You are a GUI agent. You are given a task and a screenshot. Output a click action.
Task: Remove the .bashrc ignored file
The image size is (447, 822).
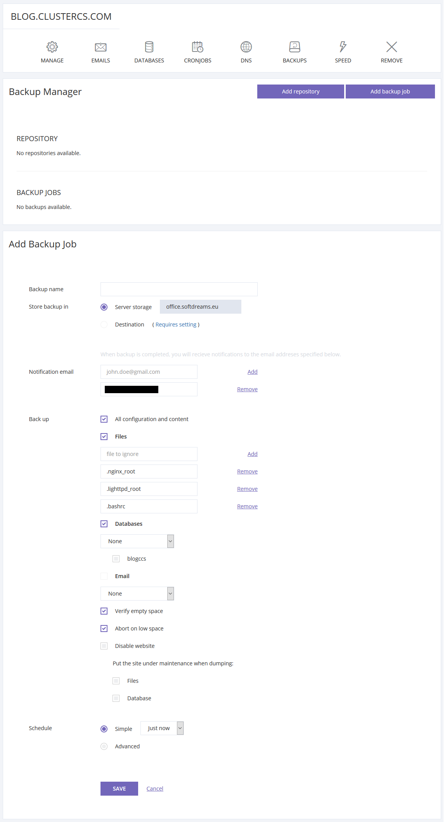[x=247, y=506]
